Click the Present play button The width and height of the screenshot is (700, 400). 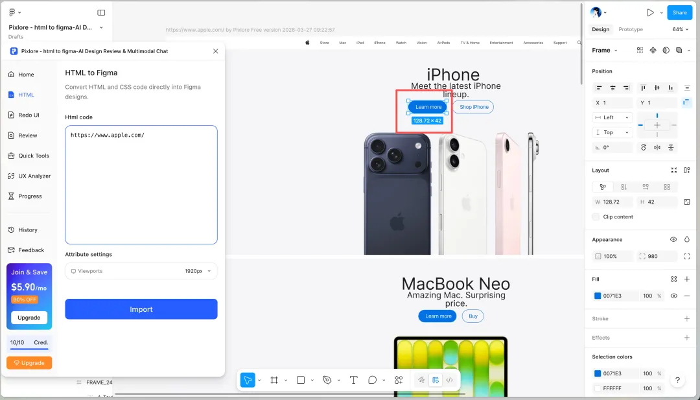tap(650, 12)
